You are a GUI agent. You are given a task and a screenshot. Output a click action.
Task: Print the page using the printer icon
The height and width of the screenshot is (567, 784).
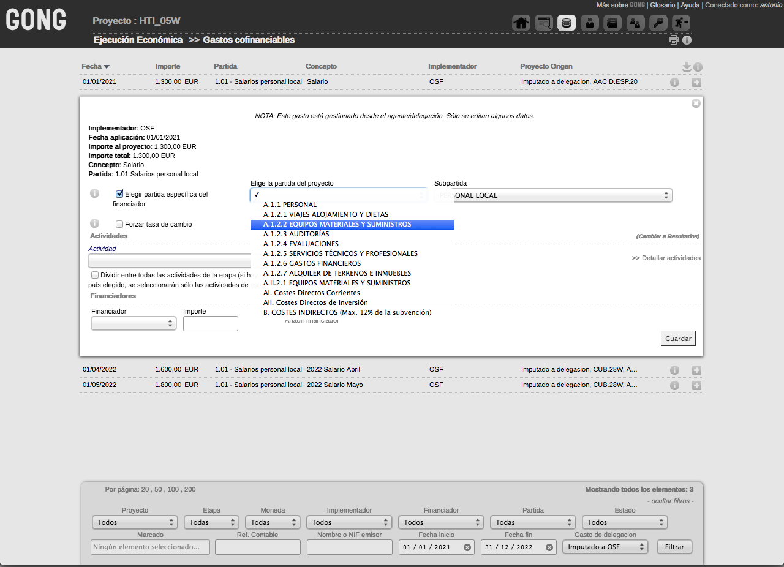pyautogui.click(x=674, y=40)
